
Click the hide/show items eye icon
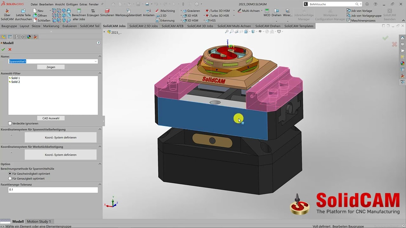pyautogui.click(x=260, y=31)
